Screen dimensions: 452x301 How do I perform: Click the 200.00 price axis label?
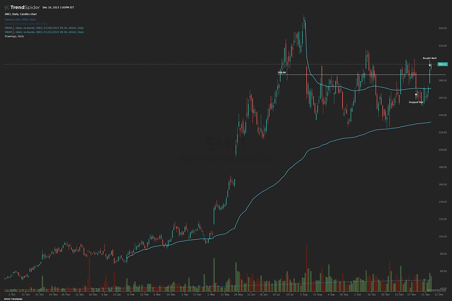pos(443,150)
